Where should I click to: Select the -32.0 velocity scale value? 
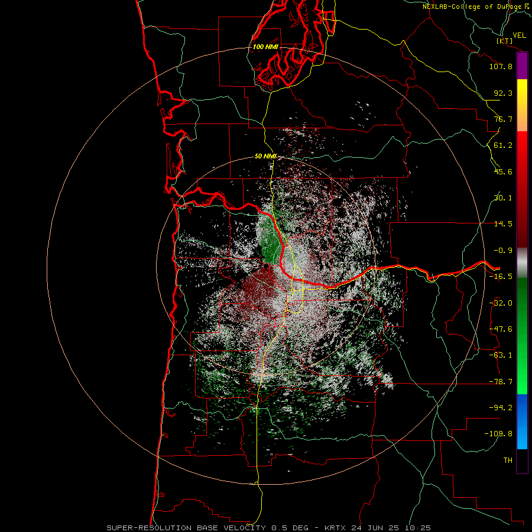coord(501,303)
